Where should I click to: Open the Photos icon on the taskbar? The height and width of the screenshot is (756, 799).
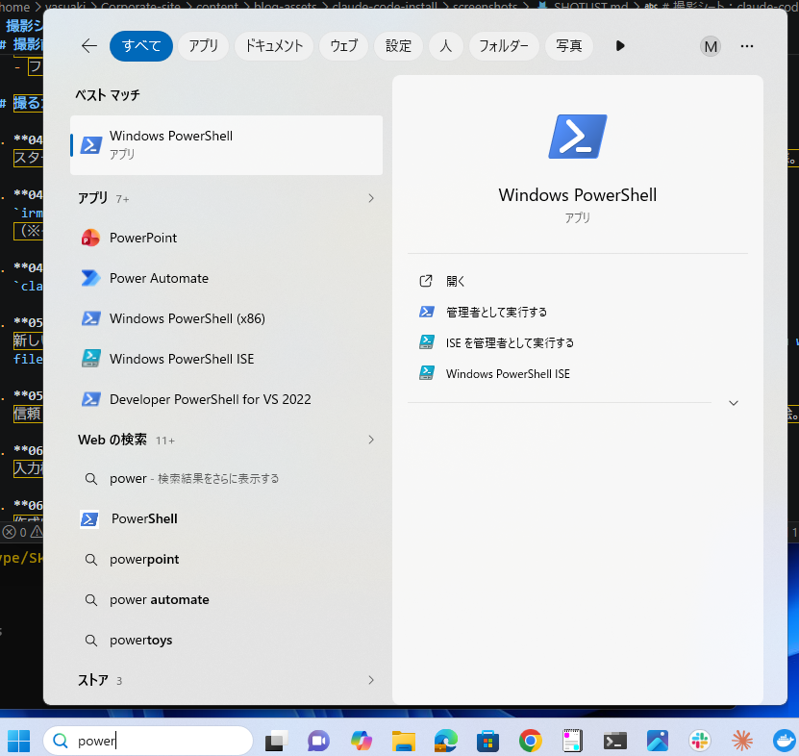[658, 741]
